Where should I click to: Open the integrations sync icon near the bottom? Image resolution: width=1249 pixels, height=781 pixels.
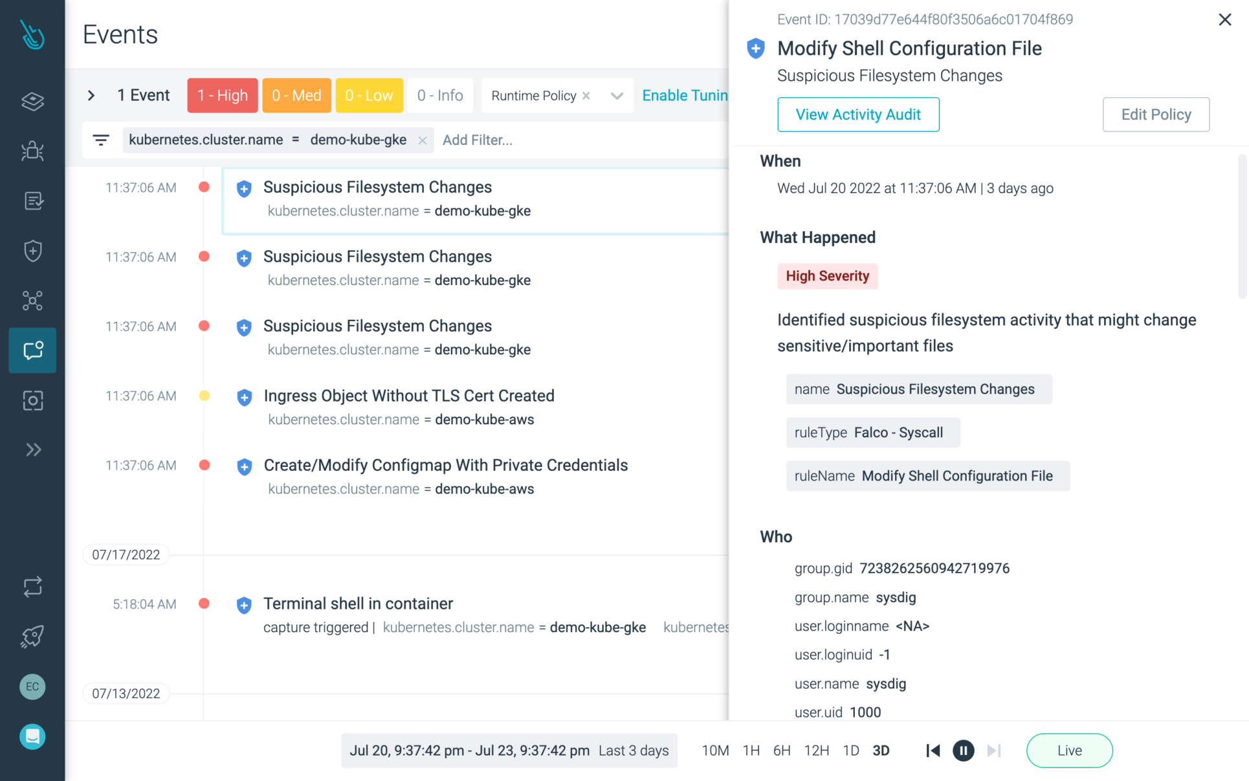[32, 587]
